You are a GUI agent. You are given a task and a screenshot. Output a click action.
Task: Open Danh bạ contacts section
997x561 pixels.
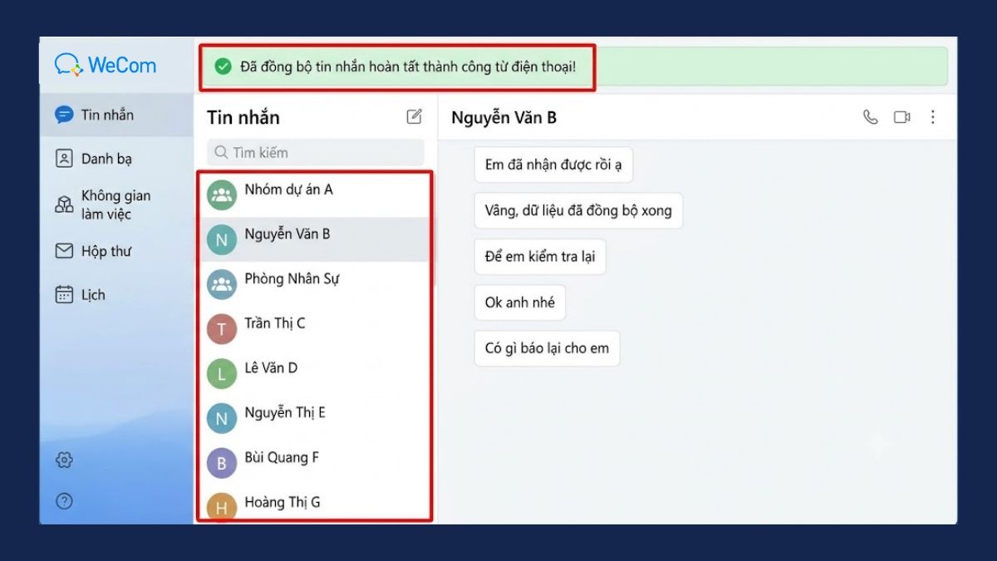(116, 159)
